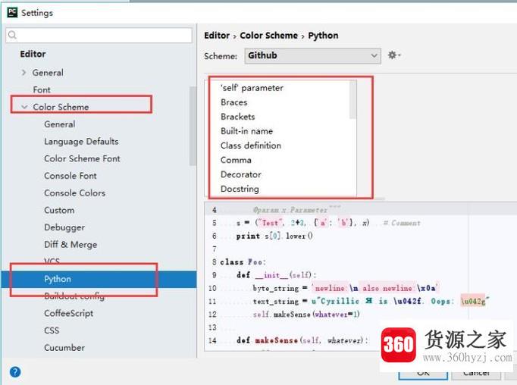Click 'text_string' in preview line 11
Image resolution: width=517 pixels, height=385 pixels.
pyautogui.click(x=276, y=302)
